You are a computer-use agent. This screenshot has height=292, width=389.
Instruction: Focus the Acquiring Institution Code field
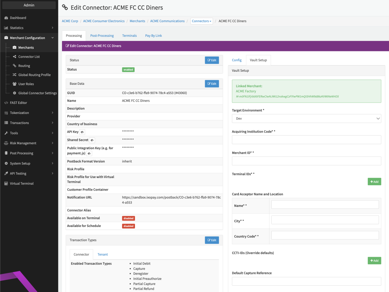tap(306, 140)
